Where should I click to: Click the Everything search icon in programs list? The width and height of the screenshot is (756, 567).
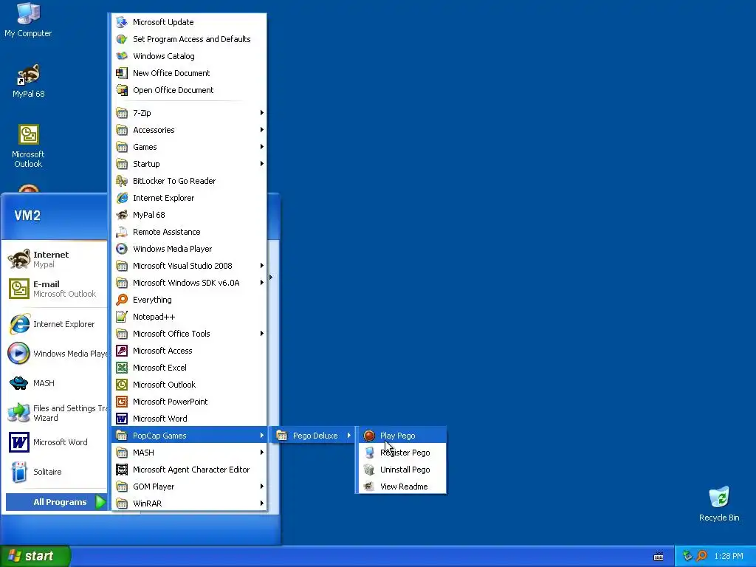coord(122,300)
